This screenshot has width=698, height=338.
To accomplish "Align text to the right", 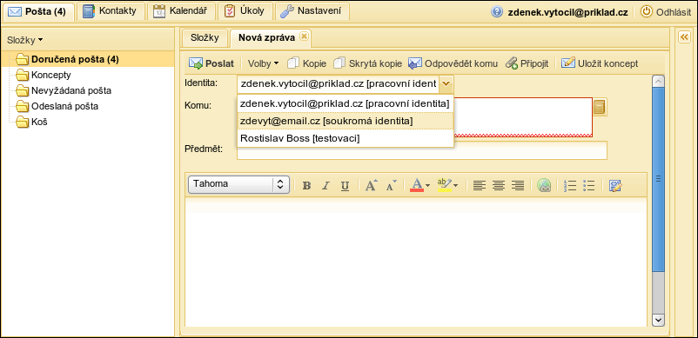I will pos(517,186).
